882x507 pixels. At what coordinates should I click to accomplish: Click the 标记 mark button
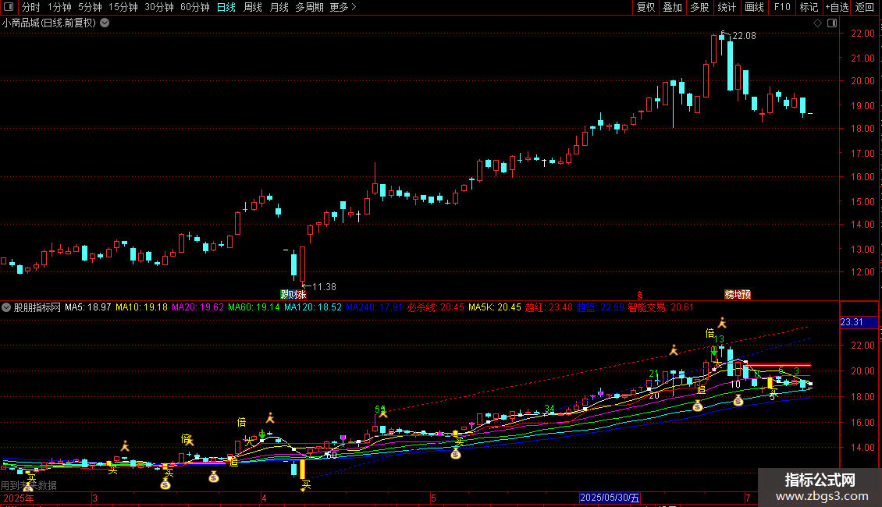[x=809, y=7]
